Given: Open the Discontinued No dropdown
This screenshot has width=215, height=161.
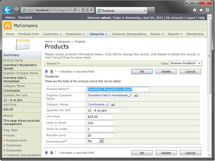Looking at the screenshot, I should point(95,141).
